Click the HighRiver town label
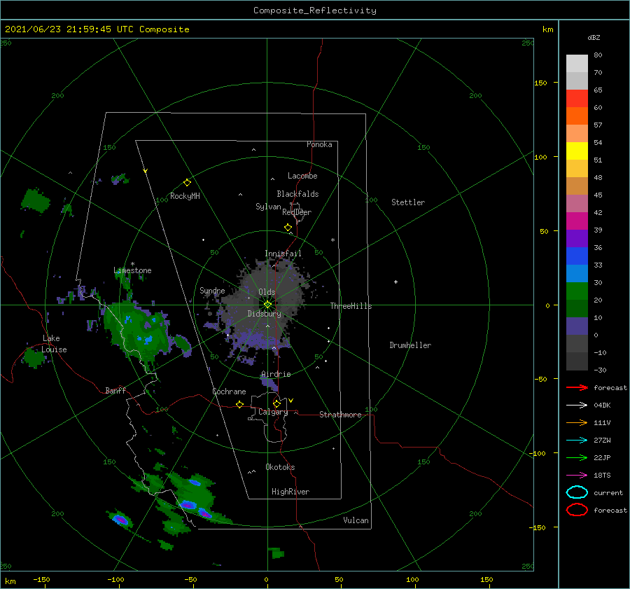Screen dimensions: 630x589 (290, 492)
